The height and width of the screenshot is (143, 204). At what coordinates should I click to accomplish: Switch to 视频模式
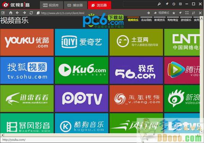161,13
